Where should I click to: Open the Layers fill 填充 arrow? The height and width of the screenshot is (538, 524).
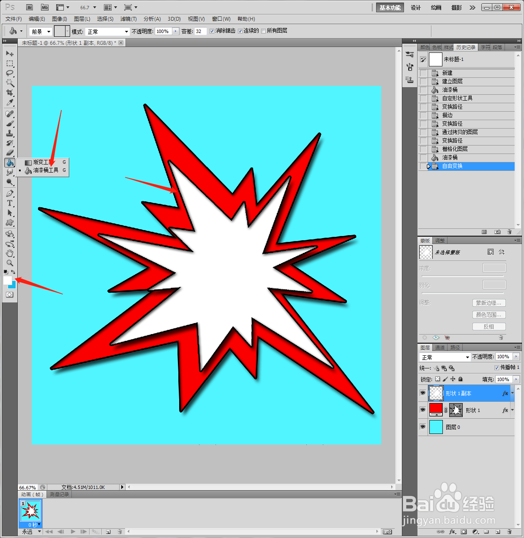(x=516, y=379)
